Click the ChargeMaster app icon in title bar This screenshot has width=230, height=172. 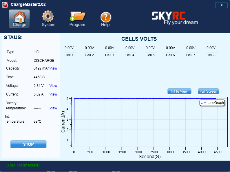tap(5, 5)
